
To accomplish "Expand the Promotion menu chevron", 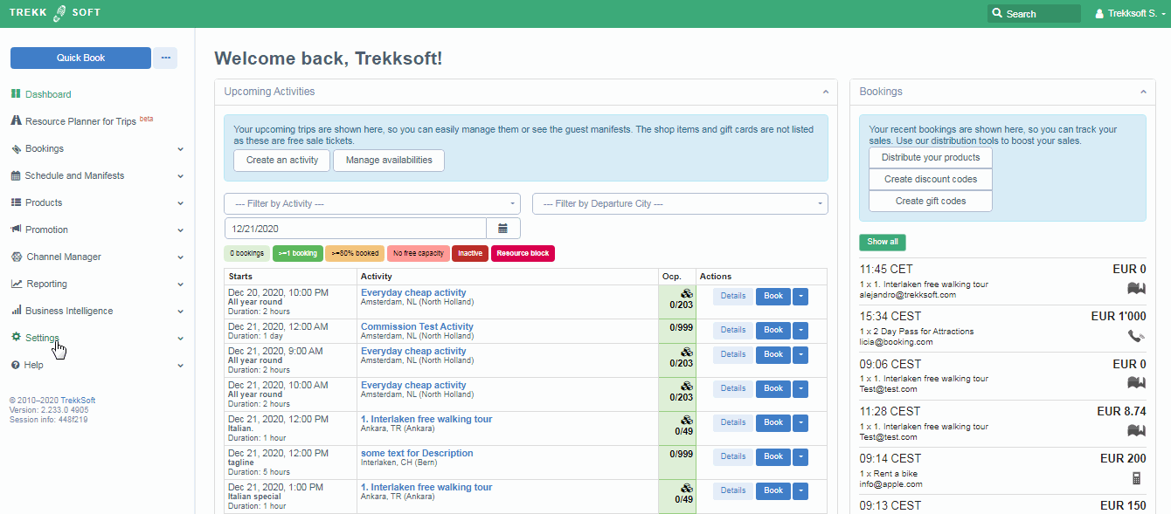I will point(181,230).
